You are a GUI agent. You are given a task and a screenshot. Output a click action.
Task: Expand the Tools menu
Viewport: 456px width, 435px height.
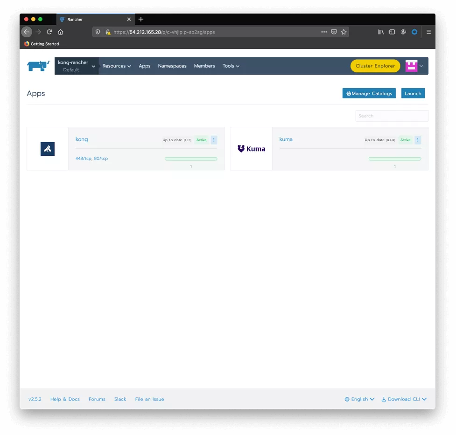(x=231, y=66)
